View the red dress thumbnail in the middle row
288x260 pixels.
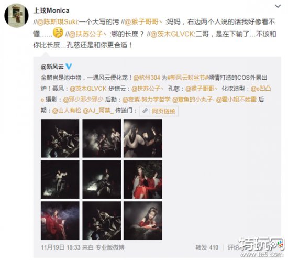point(143,179)
